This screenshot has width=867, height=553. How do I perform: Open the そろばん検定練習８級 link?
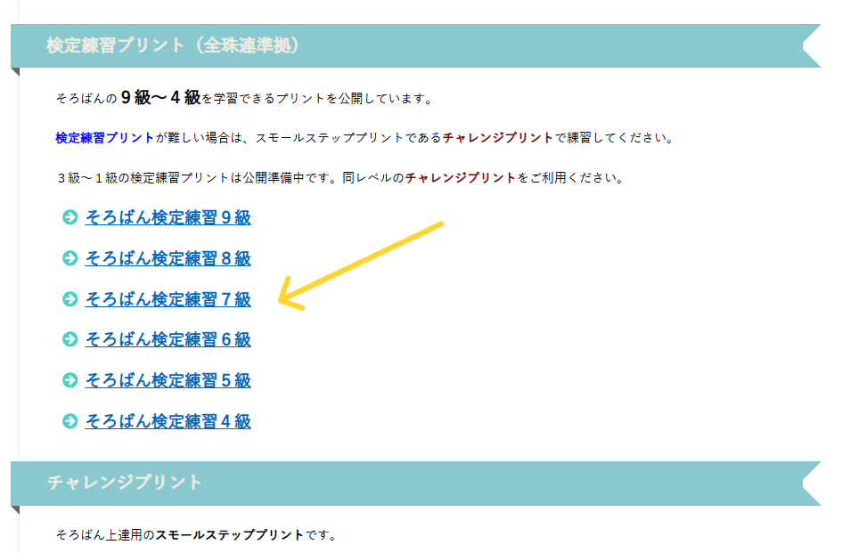click(168, 258)
